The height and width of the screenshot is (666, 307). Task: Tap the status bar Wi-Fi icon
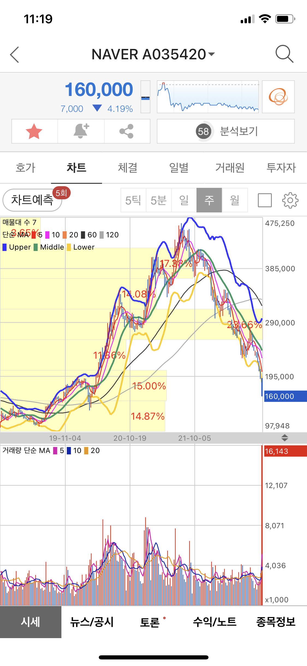coord(265,19)
